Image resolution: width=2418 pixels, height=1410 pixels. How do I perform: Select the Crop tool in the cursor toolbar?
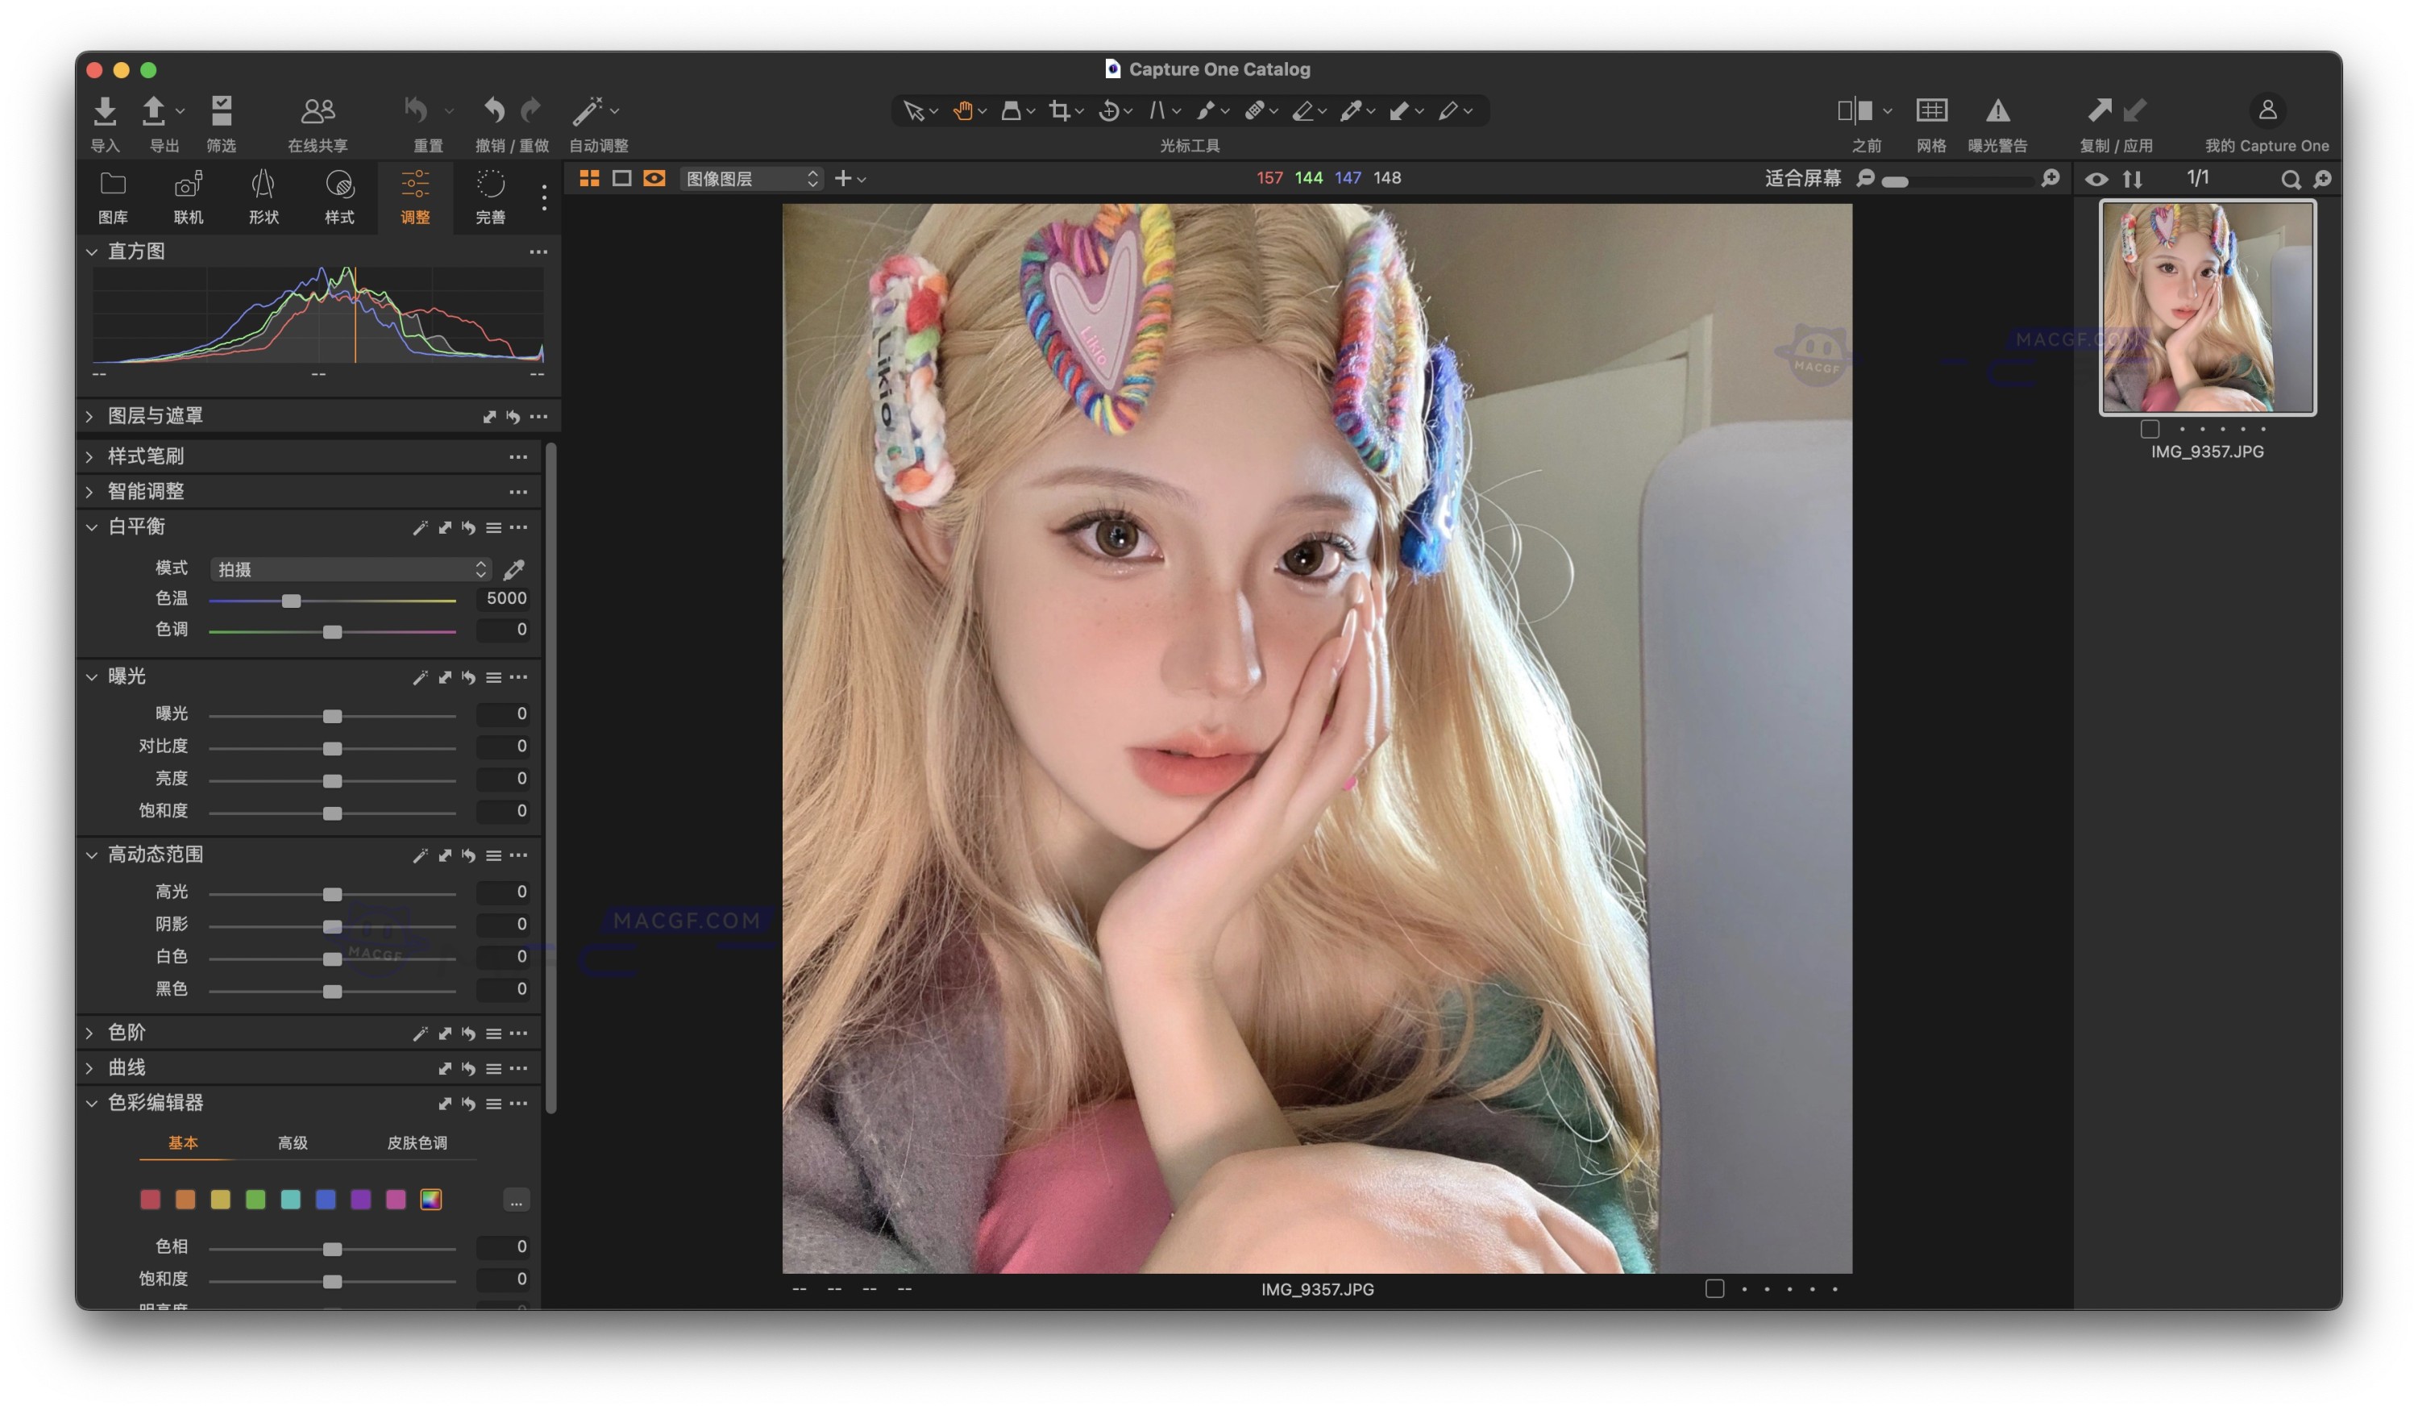(1060, 110)
